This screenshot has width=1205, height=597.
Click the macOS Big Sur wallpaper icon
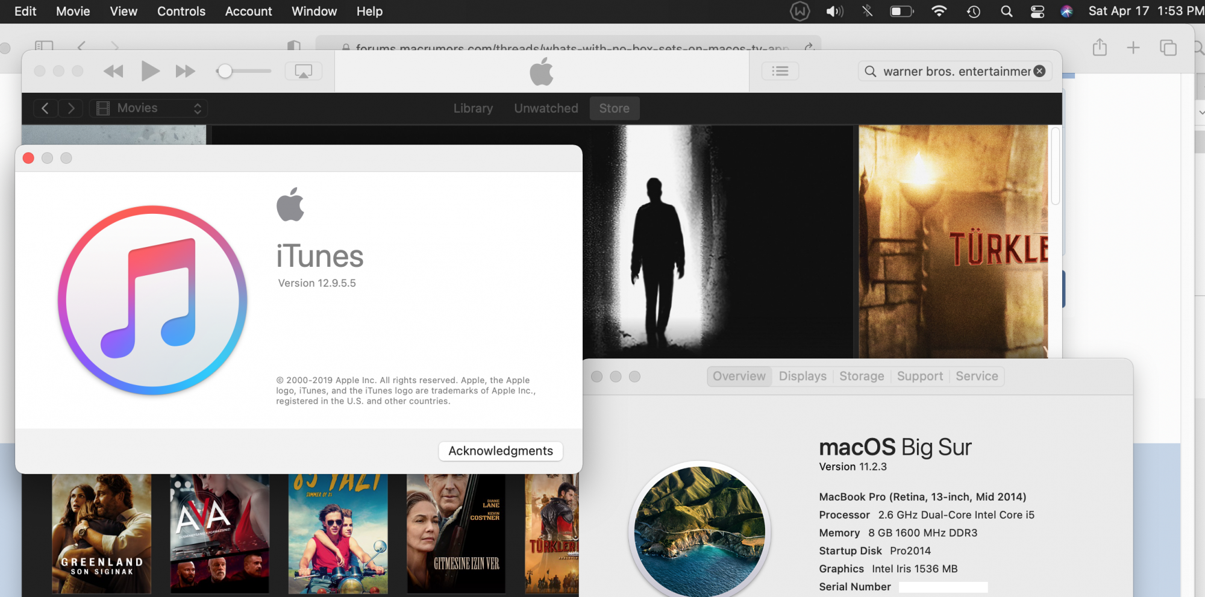(700, 530)
